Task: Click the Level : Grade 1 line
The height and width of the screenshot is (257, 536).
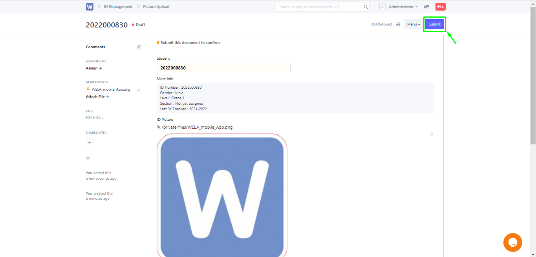Action: click(x=172, y=98)
